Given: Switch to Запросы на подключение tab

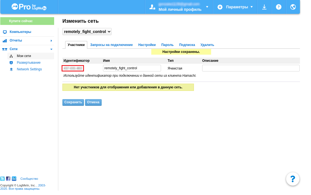Looking at the screenshot, I should (x=111, y=45).
